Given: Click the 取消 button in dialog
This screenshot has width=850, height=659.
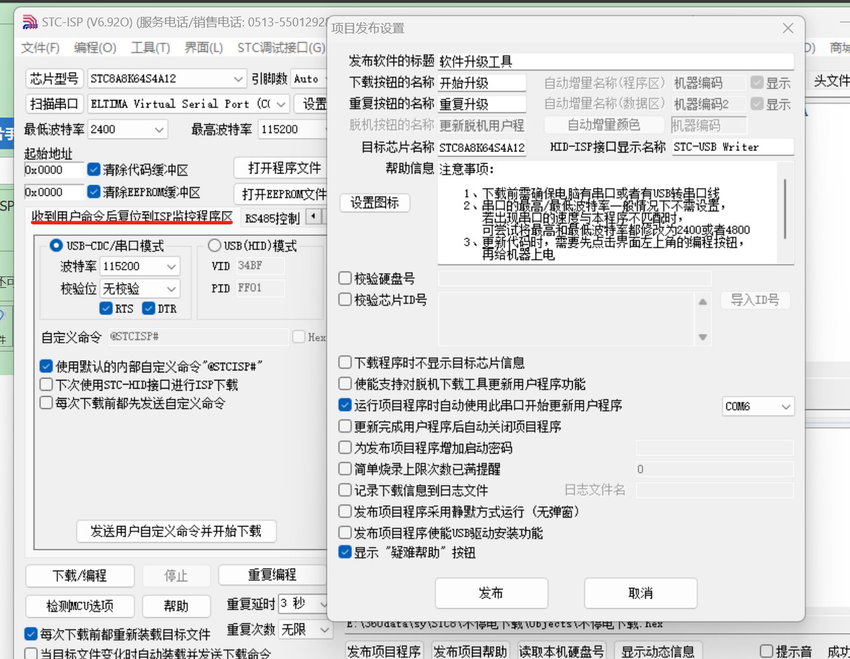Looking at the screenshot, I should pos(640,593).
